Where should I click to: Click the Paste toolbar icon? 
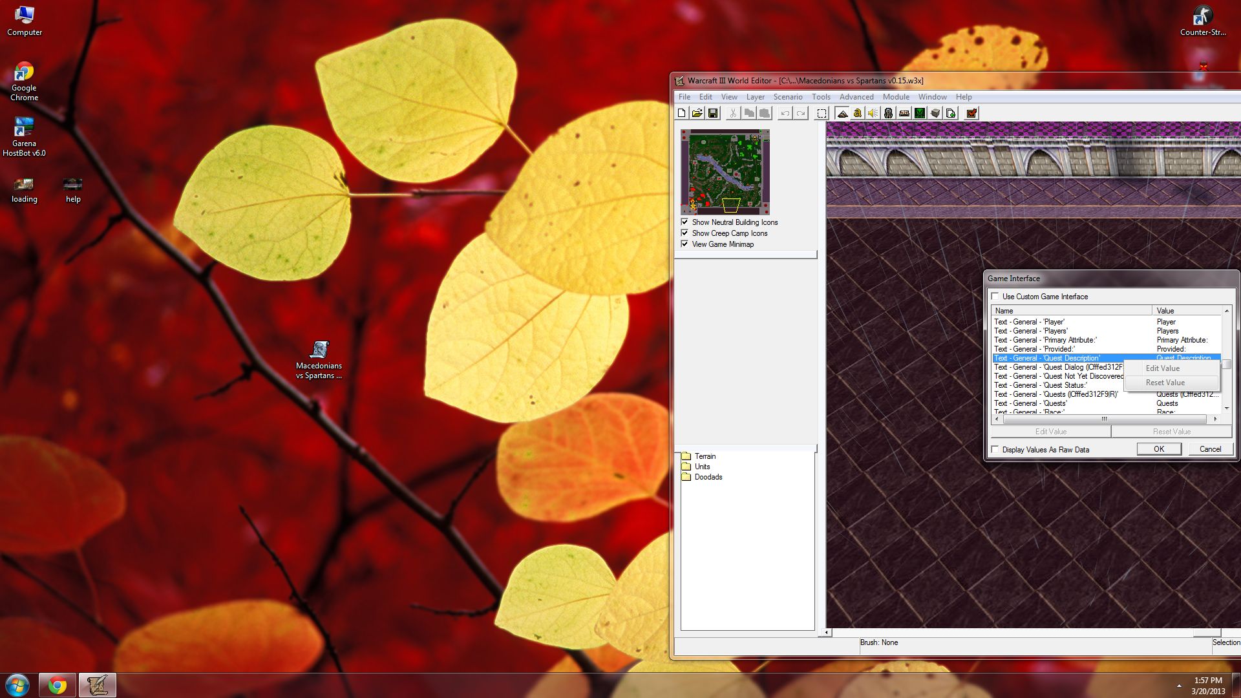pos(764,113)
